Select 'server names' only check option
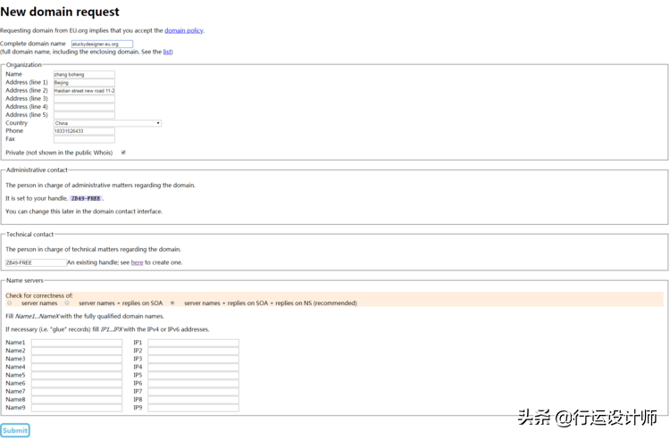 coord(10,302)
